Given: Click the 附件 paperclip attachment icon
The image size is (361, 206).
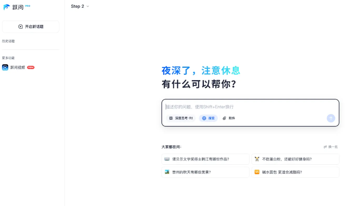Looking at the screenshot, I should [x=224, y=118].
